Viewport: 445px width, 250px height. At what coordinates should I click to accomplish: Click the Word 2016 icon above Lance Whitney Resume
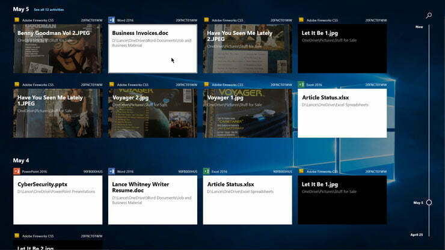112,171
